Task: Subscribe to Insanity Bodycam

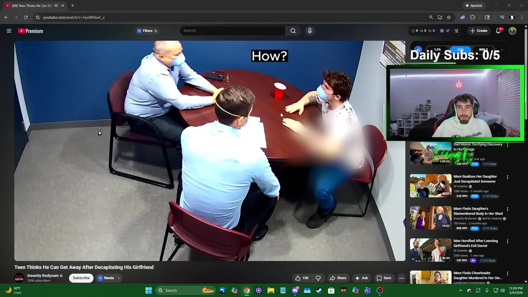Action: point(81,278)
